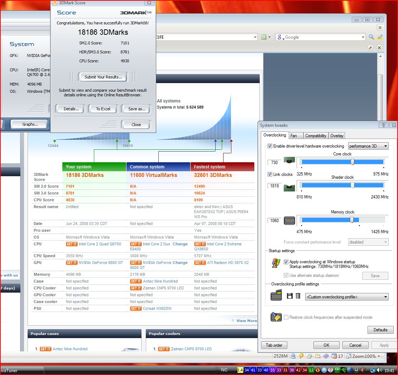Screen dimensions: 398x375
Task: Toggle Enable driver-level hardware overclocking
Action: [270, 146]
